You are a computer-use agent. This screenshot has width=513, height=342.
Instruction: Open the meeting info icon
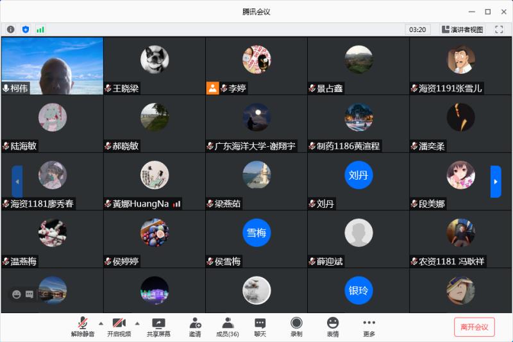click(x=11, y=30)
